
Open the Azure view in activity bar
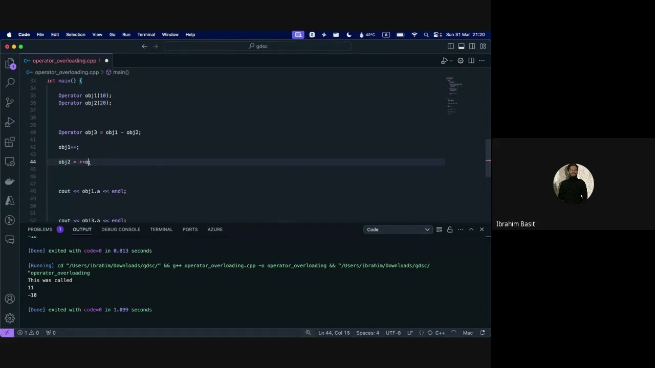click(x=10, y=201)
